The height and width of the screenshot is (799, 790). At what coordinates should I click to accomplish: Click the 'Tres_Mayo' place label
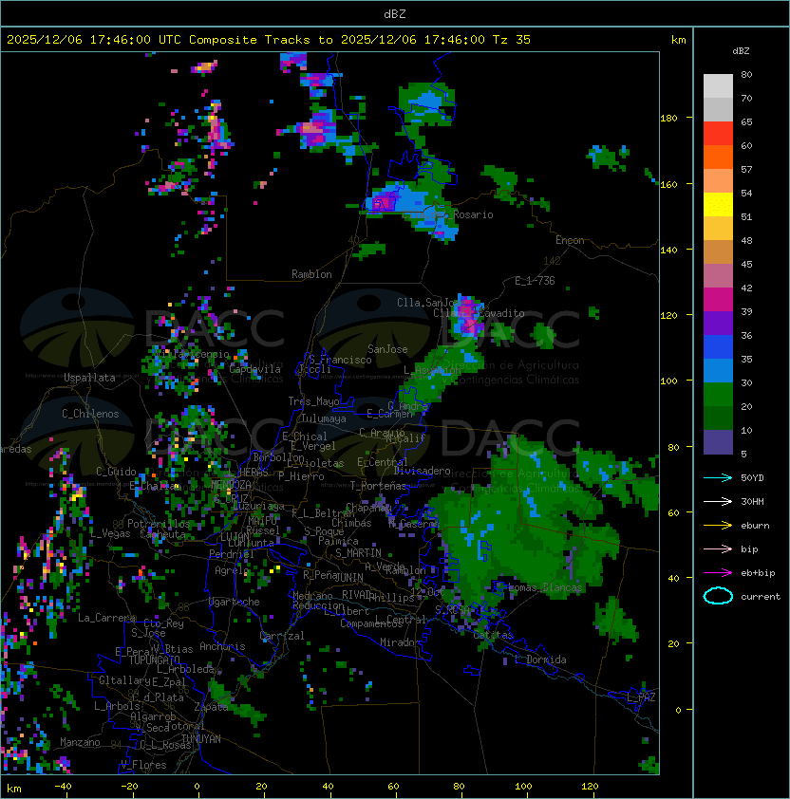[313, 401]
